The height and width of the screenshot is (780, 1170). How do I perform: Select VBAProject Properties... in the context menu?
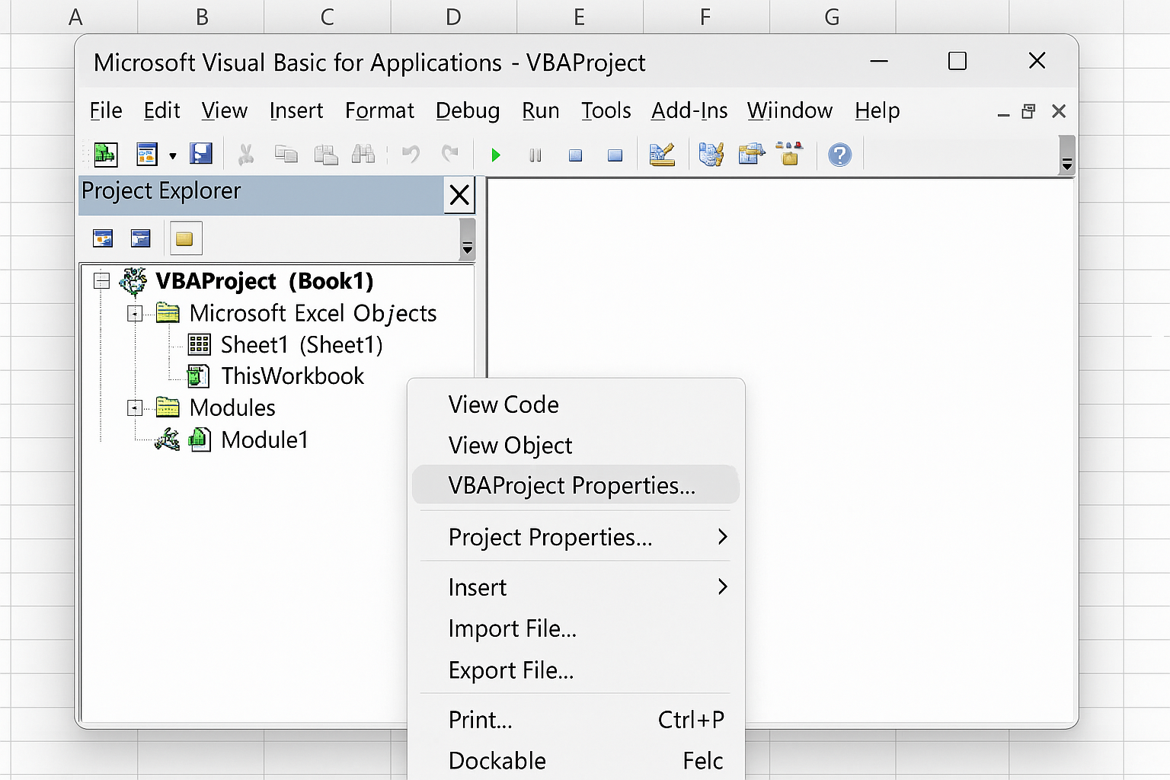[575, 485]
